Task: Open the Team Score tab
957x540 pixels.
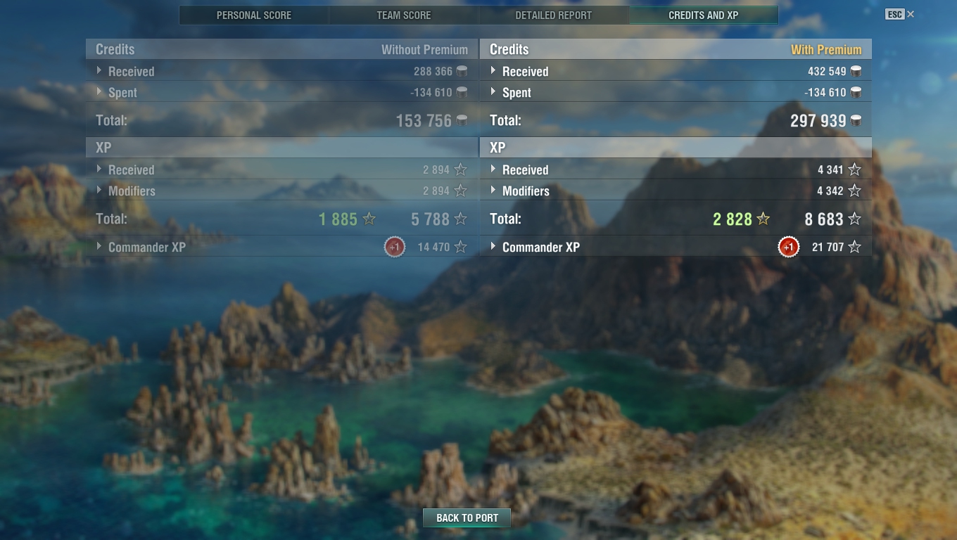Action: click(x=404, y=15)
